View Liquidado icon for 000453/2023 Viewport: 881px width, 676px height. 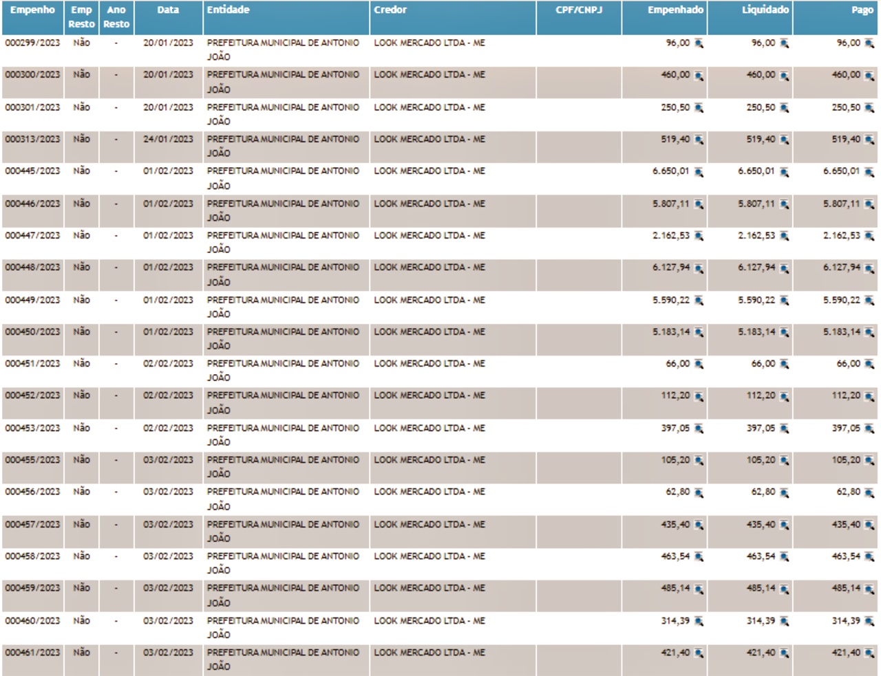(x=784, y=428)
